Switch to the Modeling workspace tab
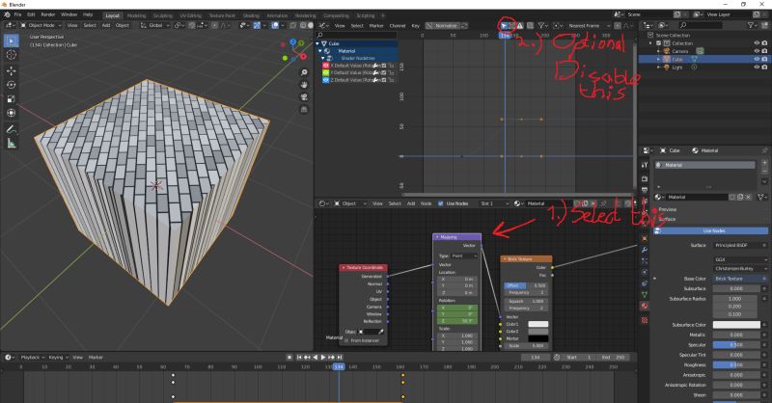 pyautogui.click(x=136, y=15)
